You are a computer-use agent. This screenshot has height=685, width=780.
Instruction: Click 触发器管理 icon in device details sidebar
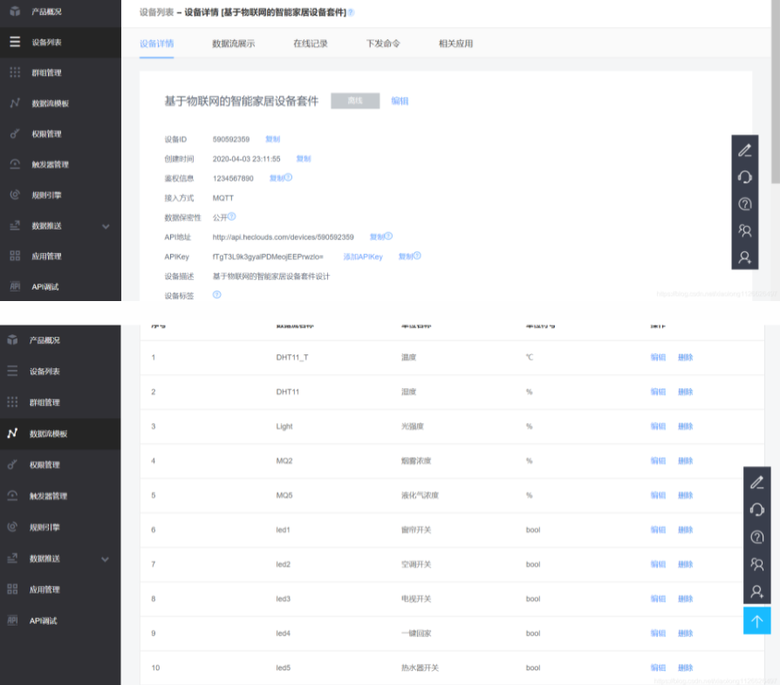tap(15, 164)
